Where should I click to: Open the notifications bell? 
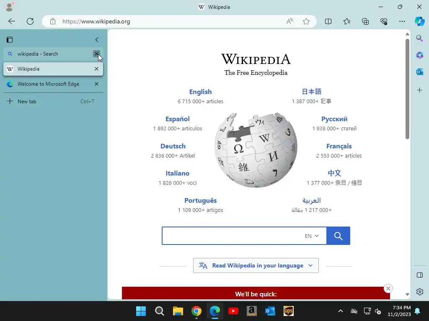click(418, 311)
